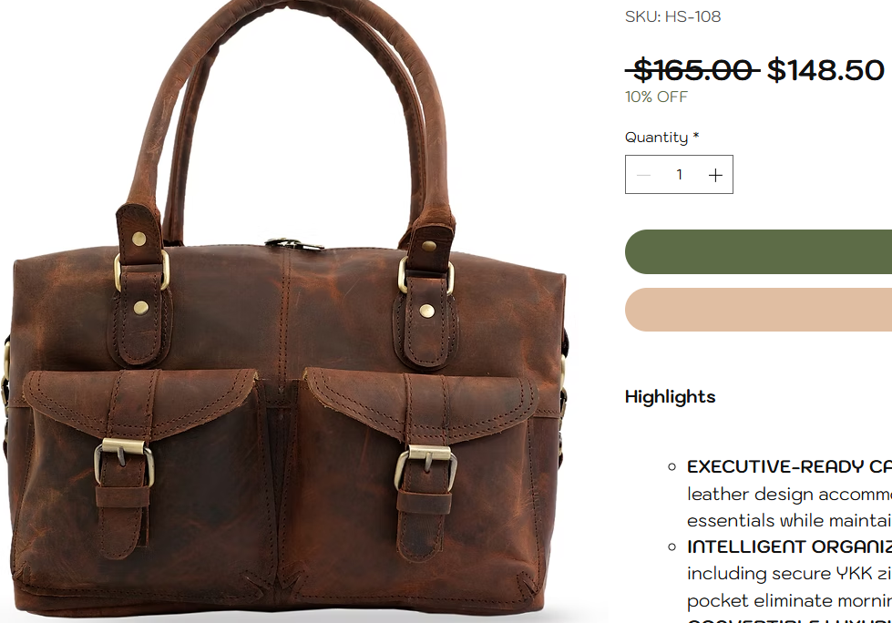The height and width of the screenshot is (623, 892).
Task: Click the $148.50 sale price
Action: 825,70
